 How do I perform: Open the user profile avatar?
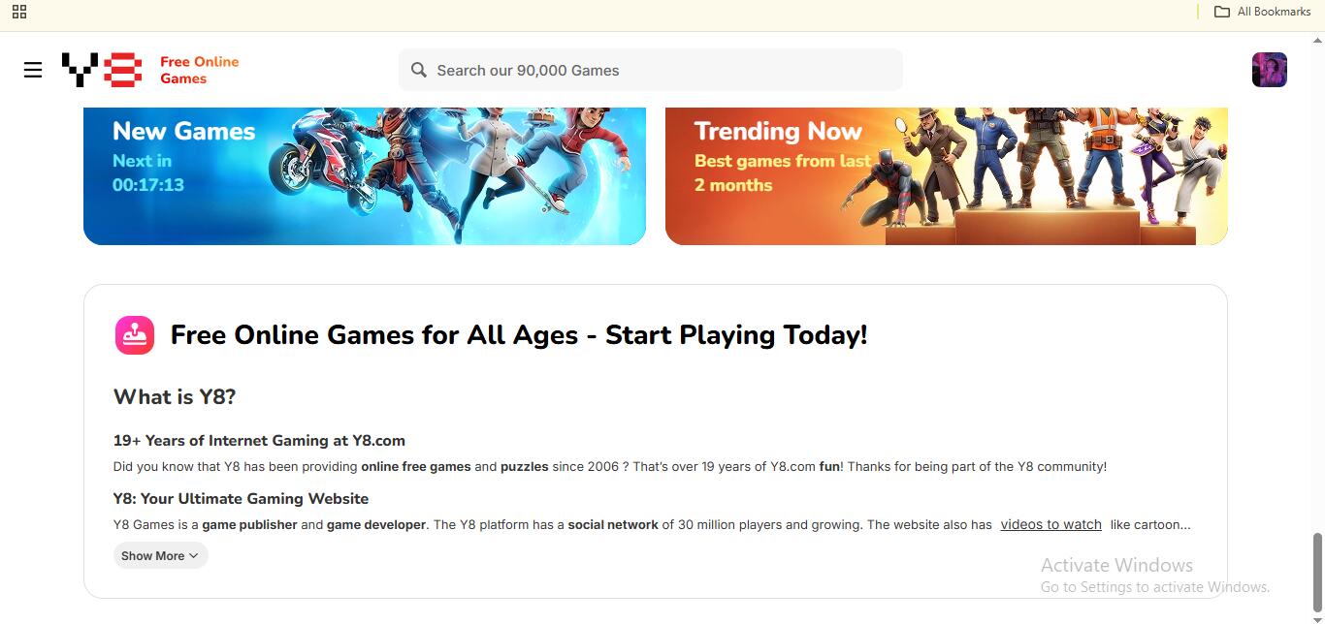(x=1269, y=70)
